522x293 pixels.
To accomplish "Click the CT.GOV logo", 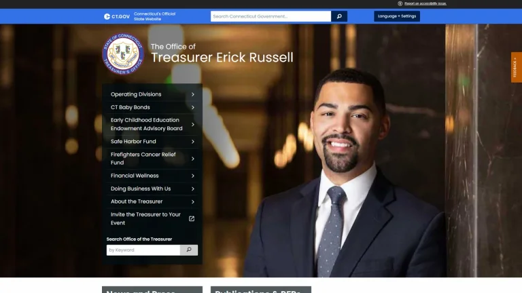I will (x=117, y=16).
